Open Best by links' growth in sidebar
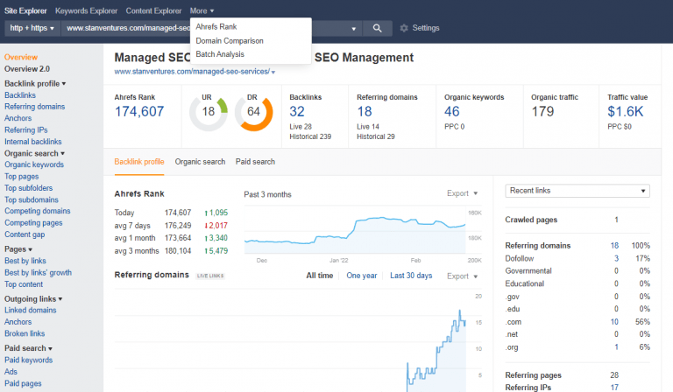 tap(38, 272)
